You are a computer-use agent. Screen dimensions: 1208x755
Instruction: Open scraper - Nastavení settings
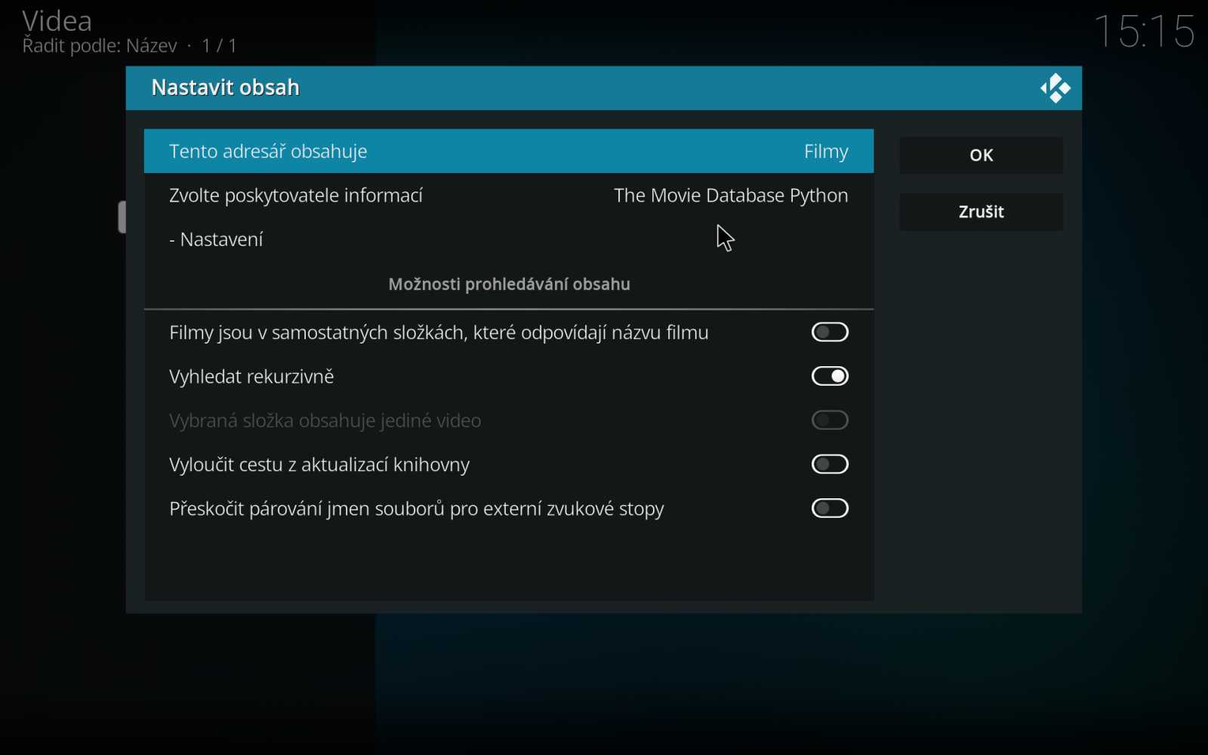[509, 239]
